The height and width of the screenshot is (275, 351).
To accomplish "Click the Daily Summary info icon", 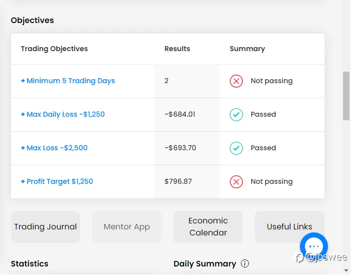I will (x=245, y=263).
